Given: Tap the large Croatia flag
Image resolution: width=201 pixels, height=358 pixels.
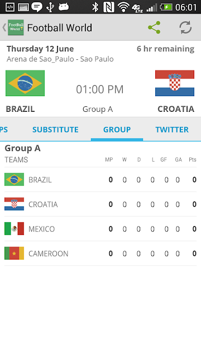Looking at the screenshot, I should click(175, 83).
